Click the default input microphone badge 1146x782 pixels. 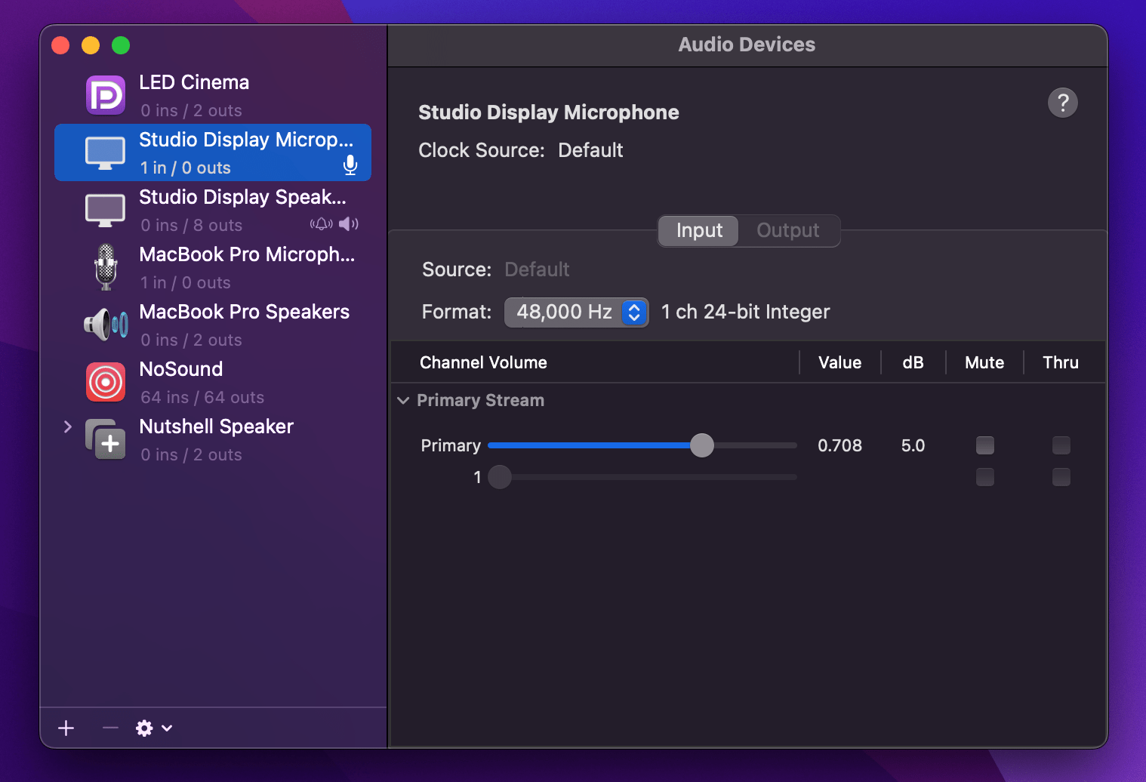tap(350, 165)
